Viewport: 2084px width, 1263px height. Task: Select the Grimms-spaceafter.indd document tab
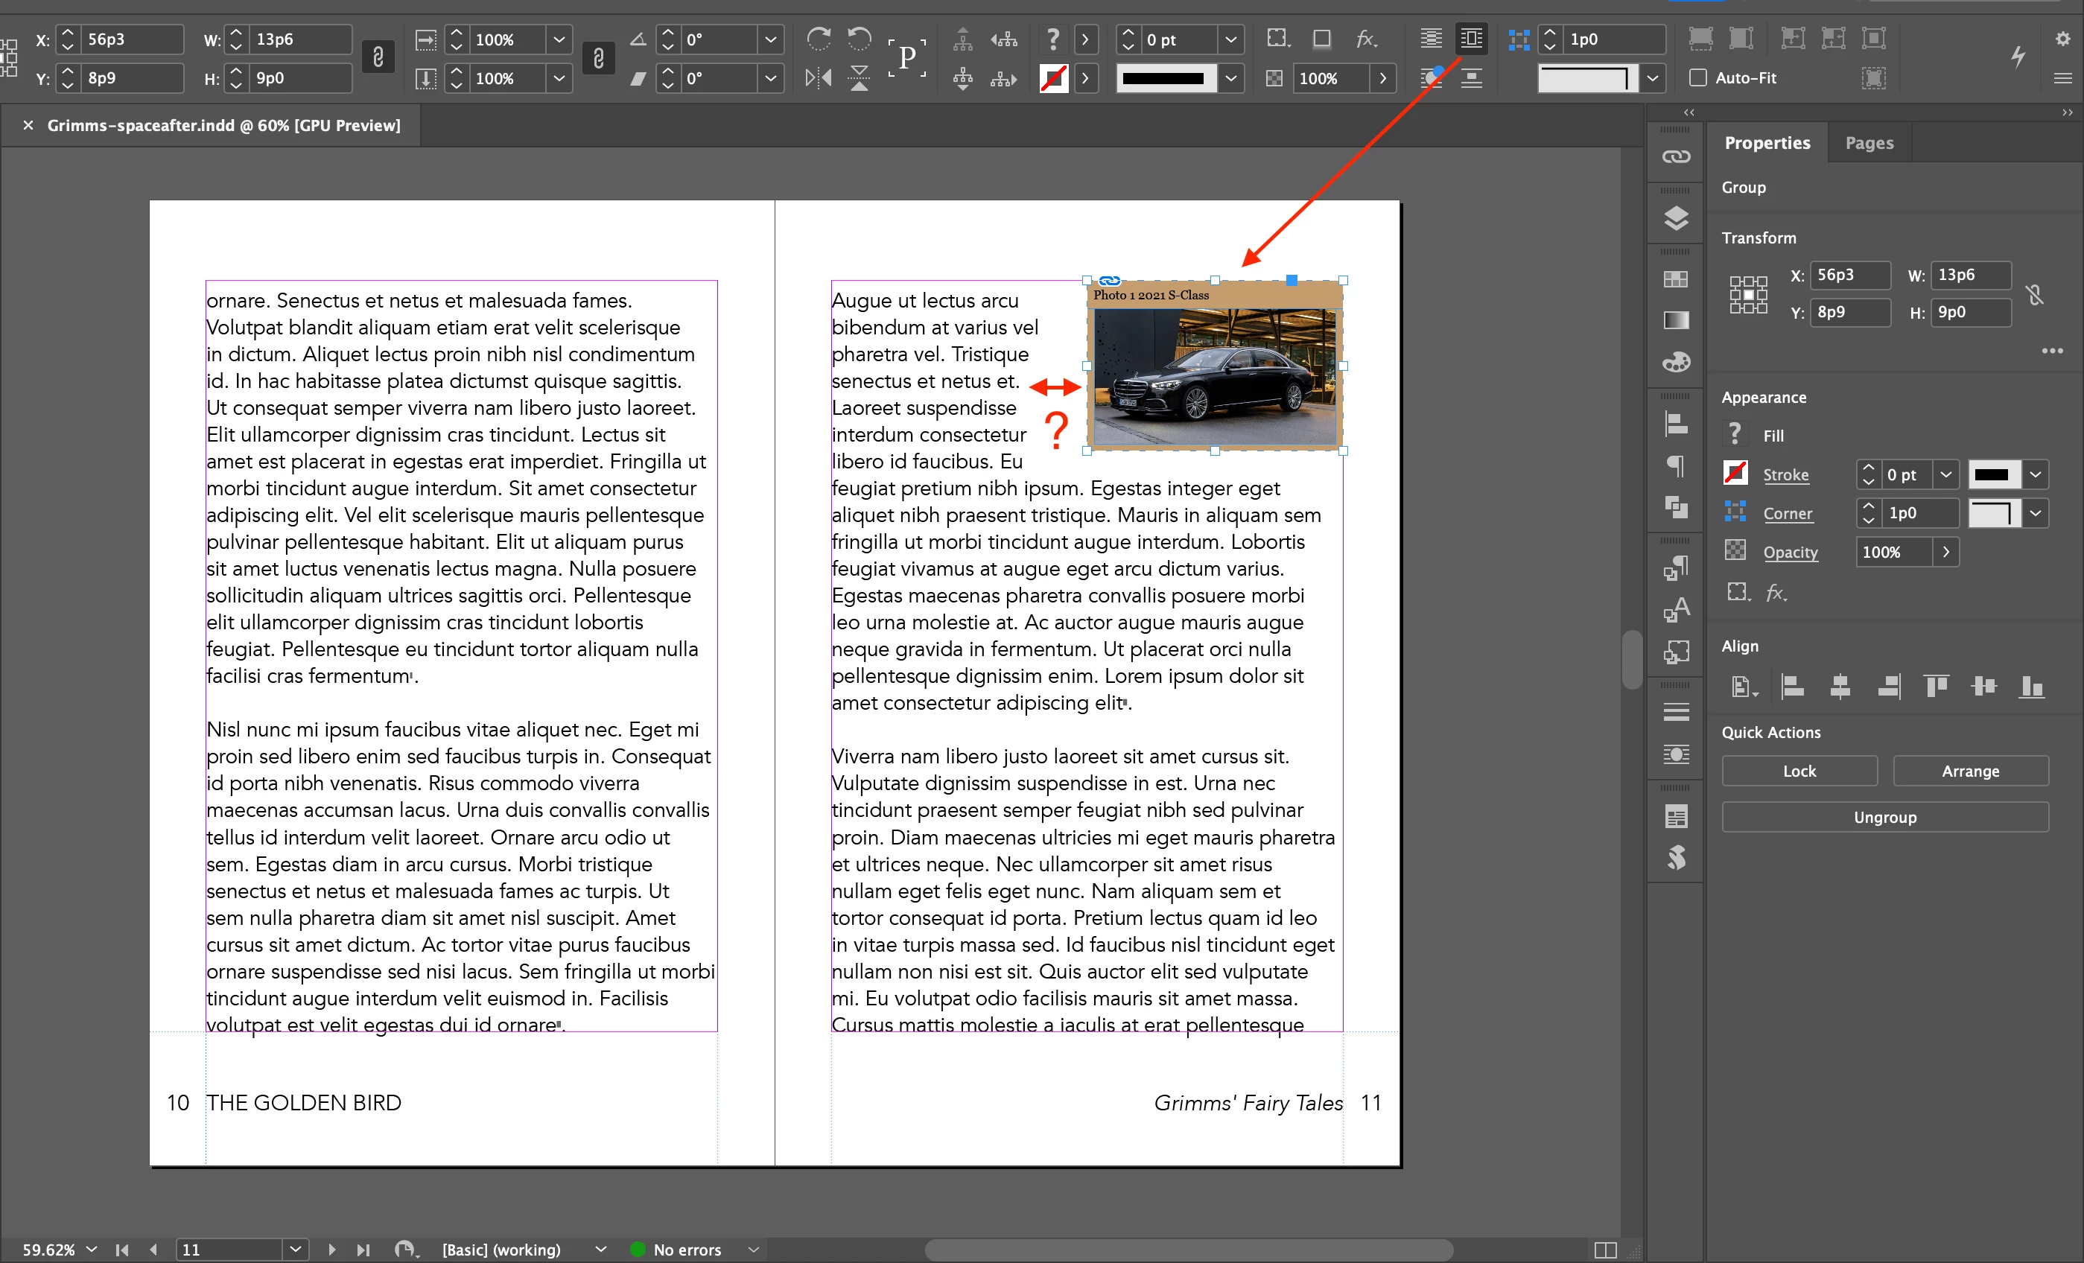pos(223,125)
